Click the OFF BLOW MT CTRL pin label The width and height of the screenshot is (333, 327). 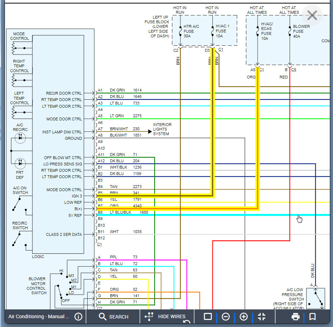(x=63, y=158)
